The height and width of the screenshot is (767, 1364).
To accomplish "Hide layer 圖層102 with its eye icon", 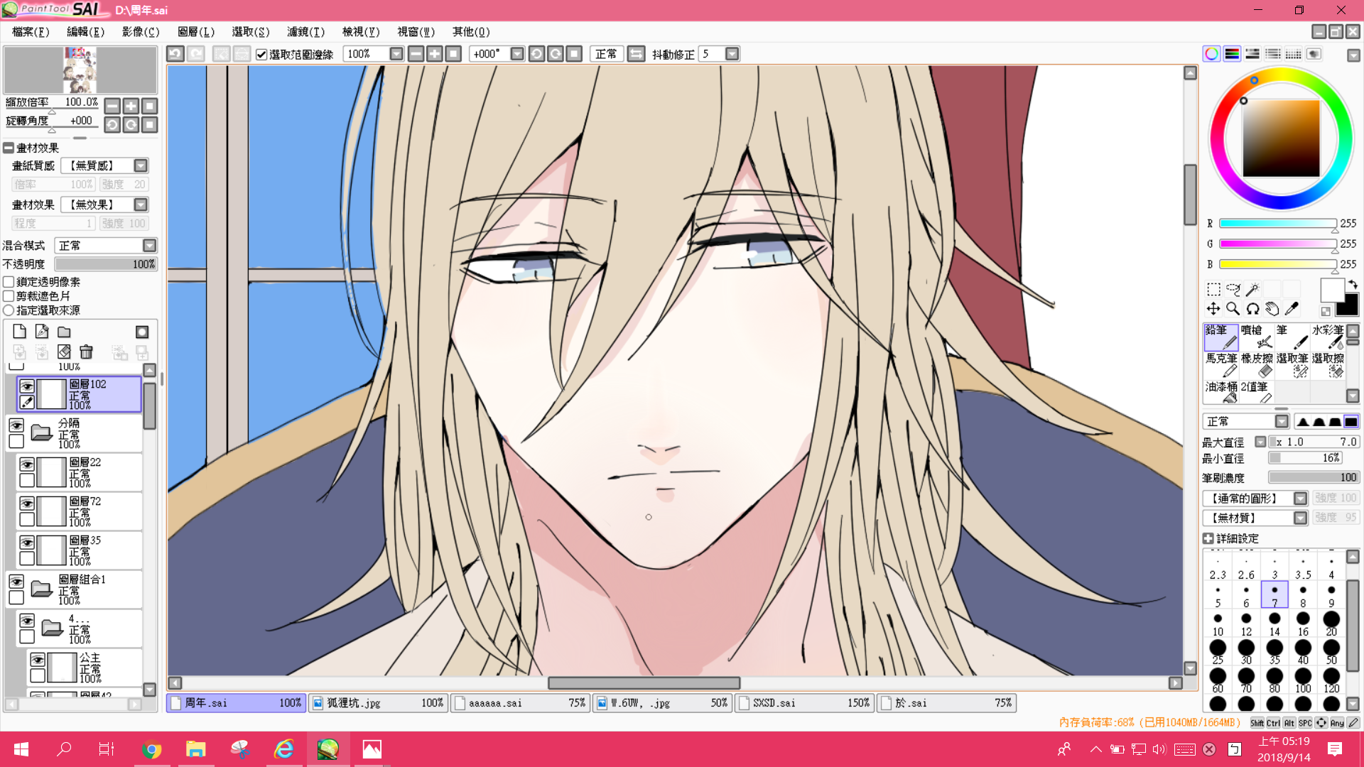I will [27, 386].
